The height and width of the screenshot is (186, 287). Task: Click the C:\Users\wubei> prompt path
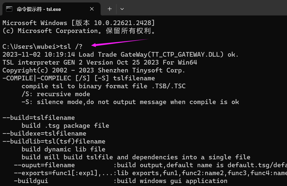coord(31,47)
